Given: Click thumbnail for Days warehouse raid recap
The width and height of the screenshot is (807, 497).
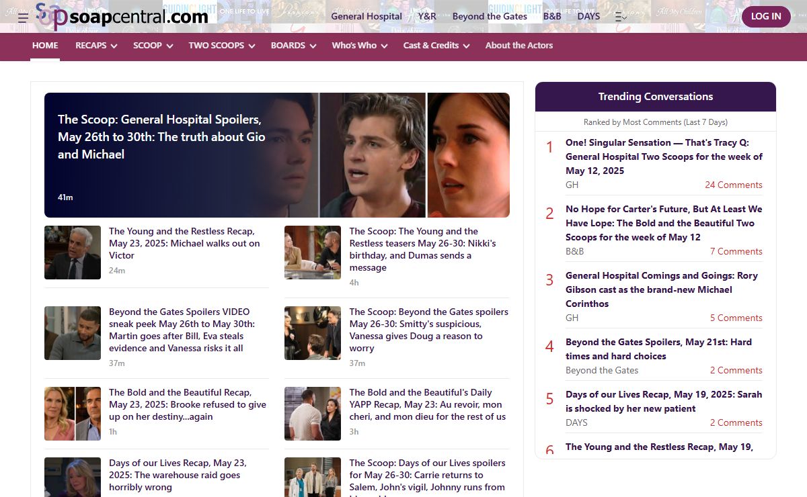Looking at the screenshot, I should pos(73,477).
